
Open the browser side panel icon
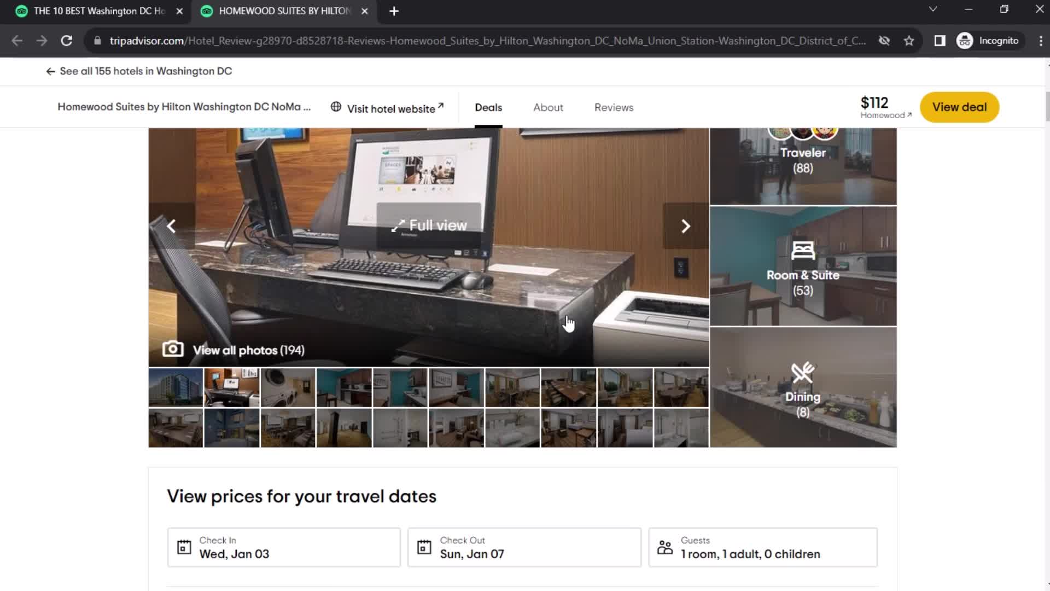(x=940, y=40)
